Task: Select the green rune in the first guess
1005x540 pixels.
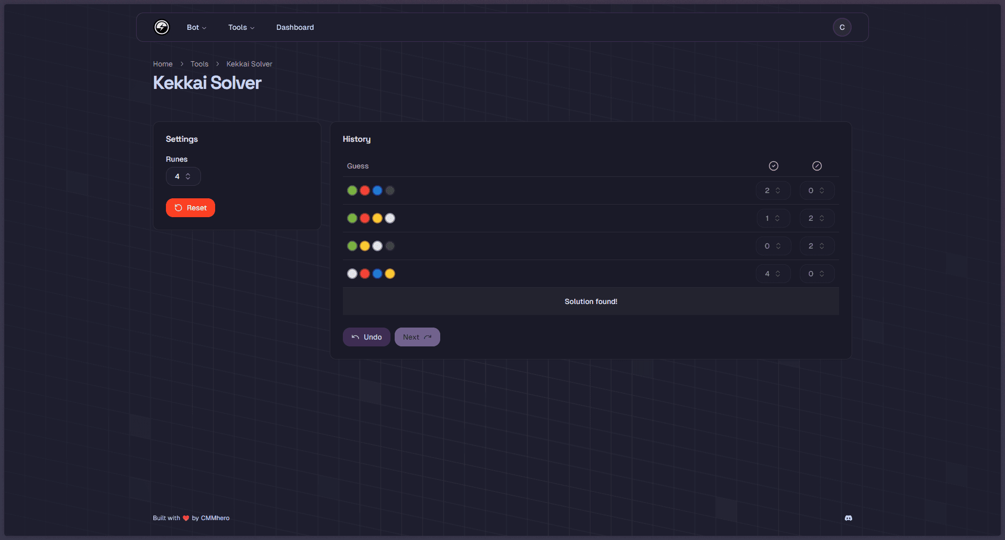Action: pyautogui.click(x=352, y=190)
